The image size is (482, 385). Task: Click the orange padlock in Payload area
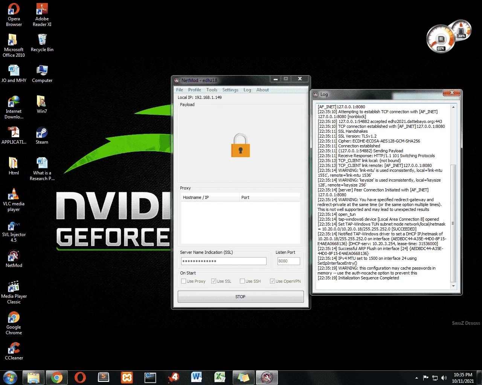point(241,146)
